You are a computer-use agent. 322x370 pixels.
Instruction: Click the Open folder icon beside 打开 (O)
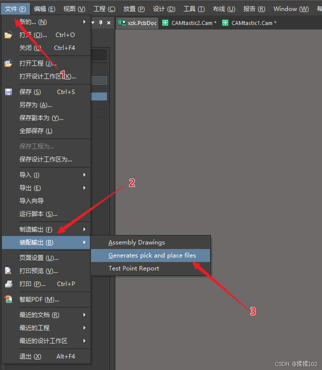click(8, 35)
